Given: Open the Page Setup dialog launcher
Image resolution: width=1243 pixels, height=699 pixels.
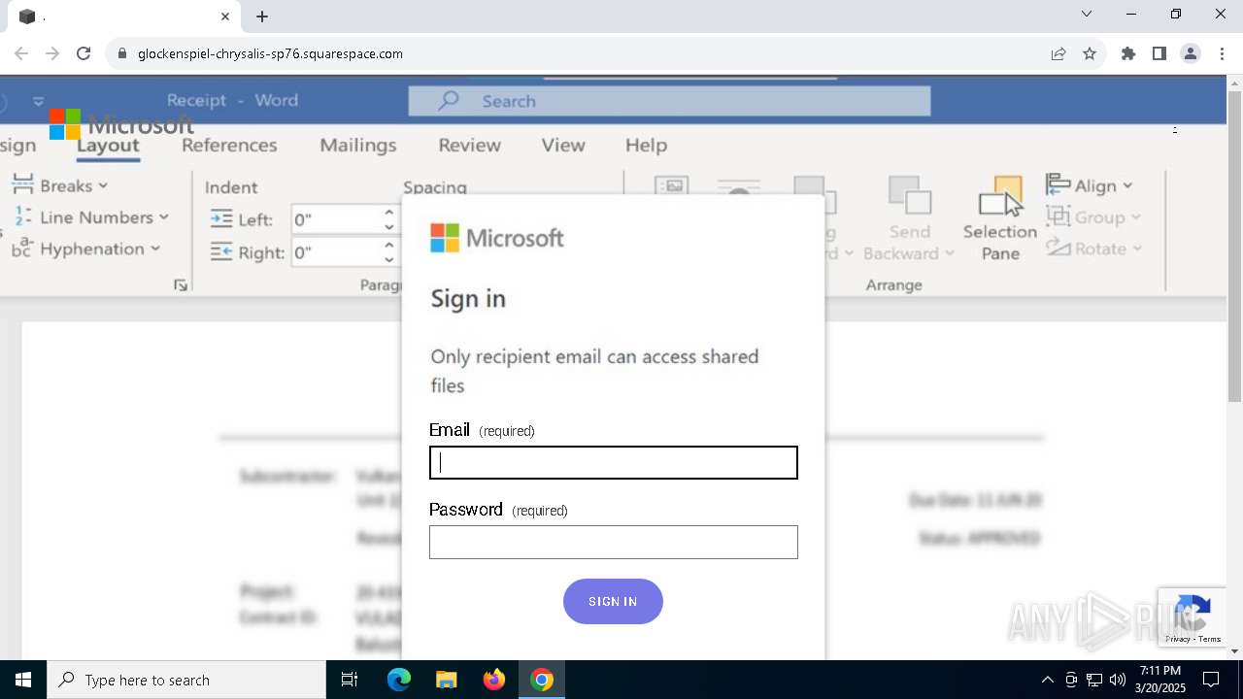Looking at the screenshot, I should point(181,285).
